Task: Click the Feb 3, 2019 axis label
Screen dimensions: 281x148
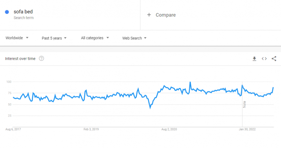Action: [x=91, y=129]
